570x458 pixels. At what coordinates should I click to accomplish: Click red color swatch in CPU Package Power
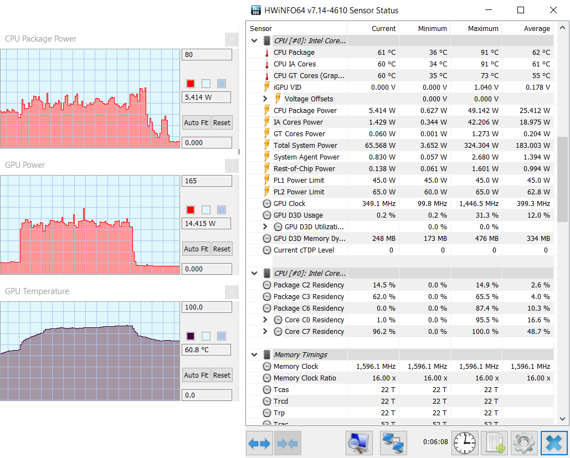click(191, 84)
